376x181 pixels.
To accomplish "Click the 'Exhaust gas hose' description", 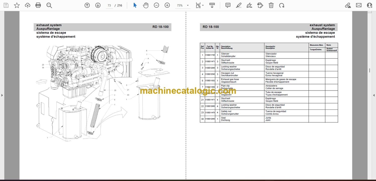I will [230, 79].
